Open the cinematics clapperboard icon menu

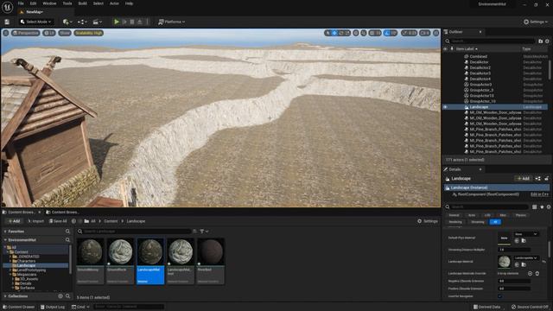pyautogui.click(x=97, y=22)
